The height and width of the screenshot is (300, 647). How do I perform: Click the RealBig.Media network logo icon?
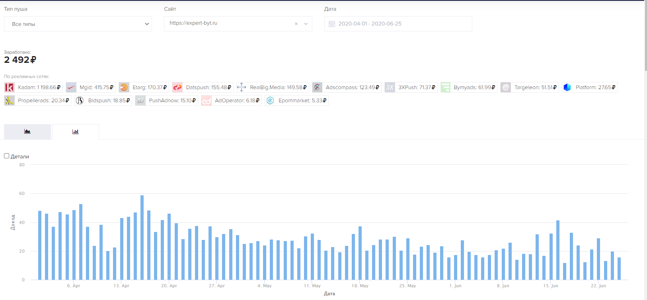coord(242,88)
